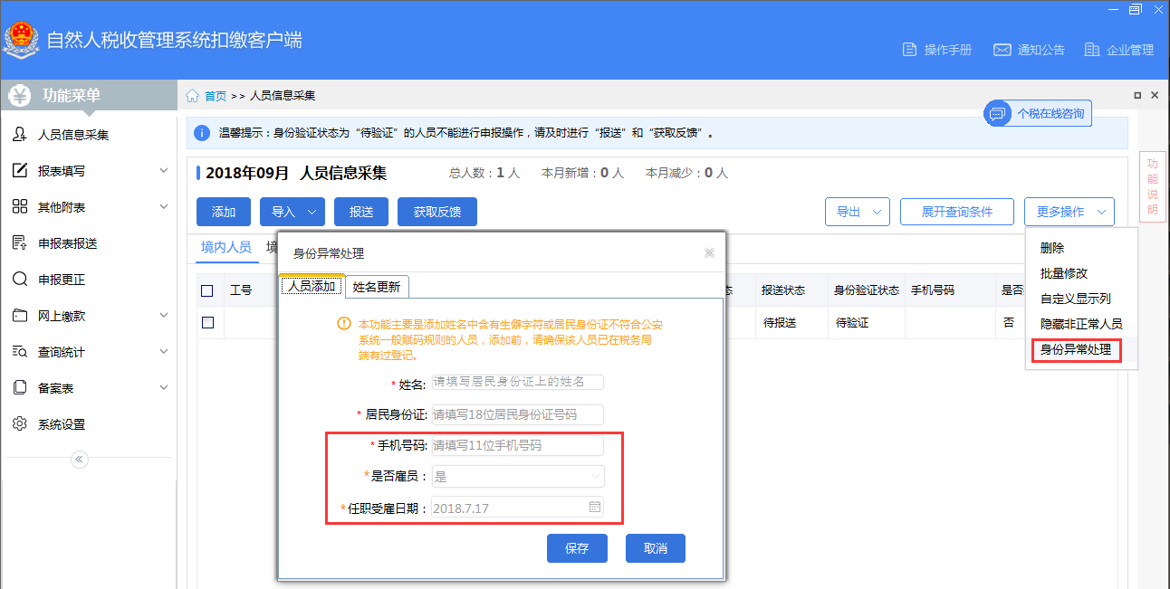Click the home icon next to 首页

tap(193, 96)
